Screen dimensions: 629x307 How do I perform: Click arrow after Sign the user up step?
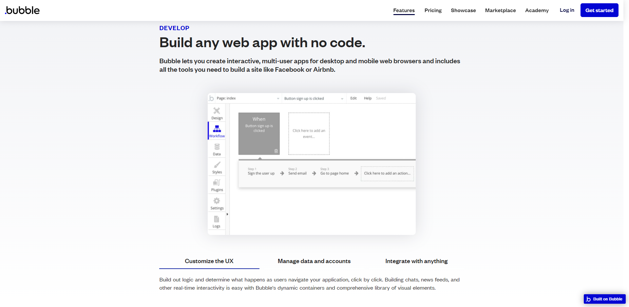pos(282,173)
